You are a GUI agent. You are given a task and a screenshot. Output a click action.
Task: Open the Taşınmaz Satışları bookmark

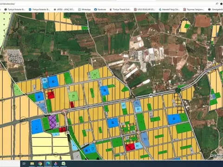click(194, 9)
